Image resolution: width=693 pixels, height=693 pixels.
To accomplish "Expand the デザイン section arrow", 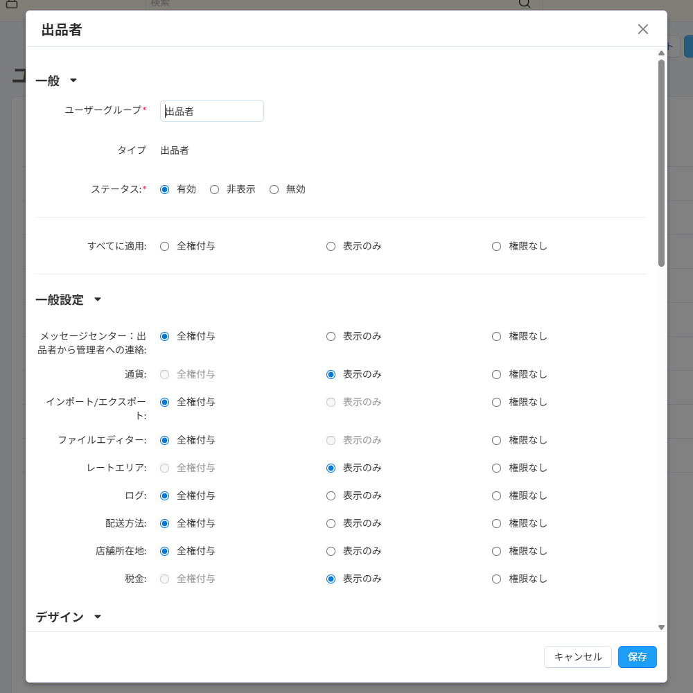I will coord(97,617).
